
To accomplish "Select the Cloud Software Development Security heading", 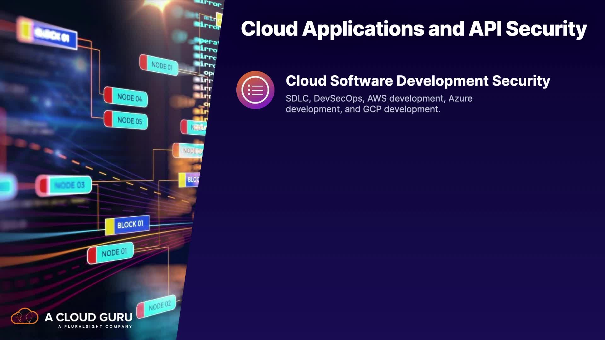I will click(x=418, y=81).
